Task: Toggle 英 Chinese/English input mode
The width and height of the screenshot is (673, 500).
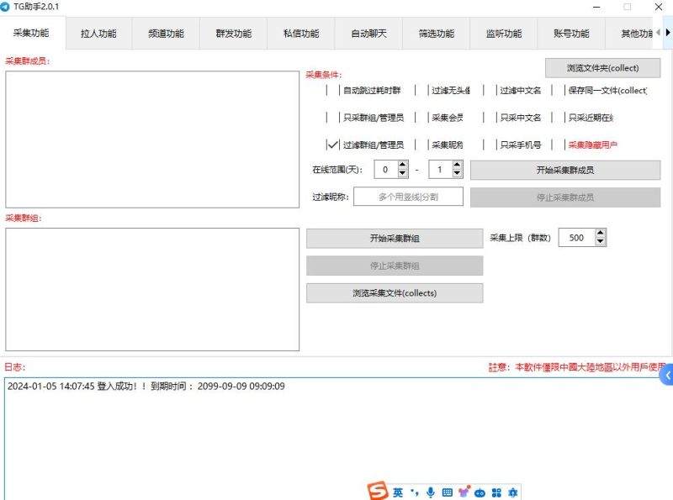Action: pyautogui.click(x=400, y=492)
